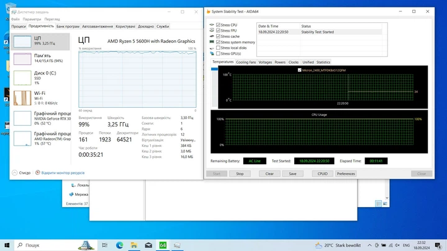Open the Windows Start menu
The image size is (447, 251).
click(x=7, y=245)
